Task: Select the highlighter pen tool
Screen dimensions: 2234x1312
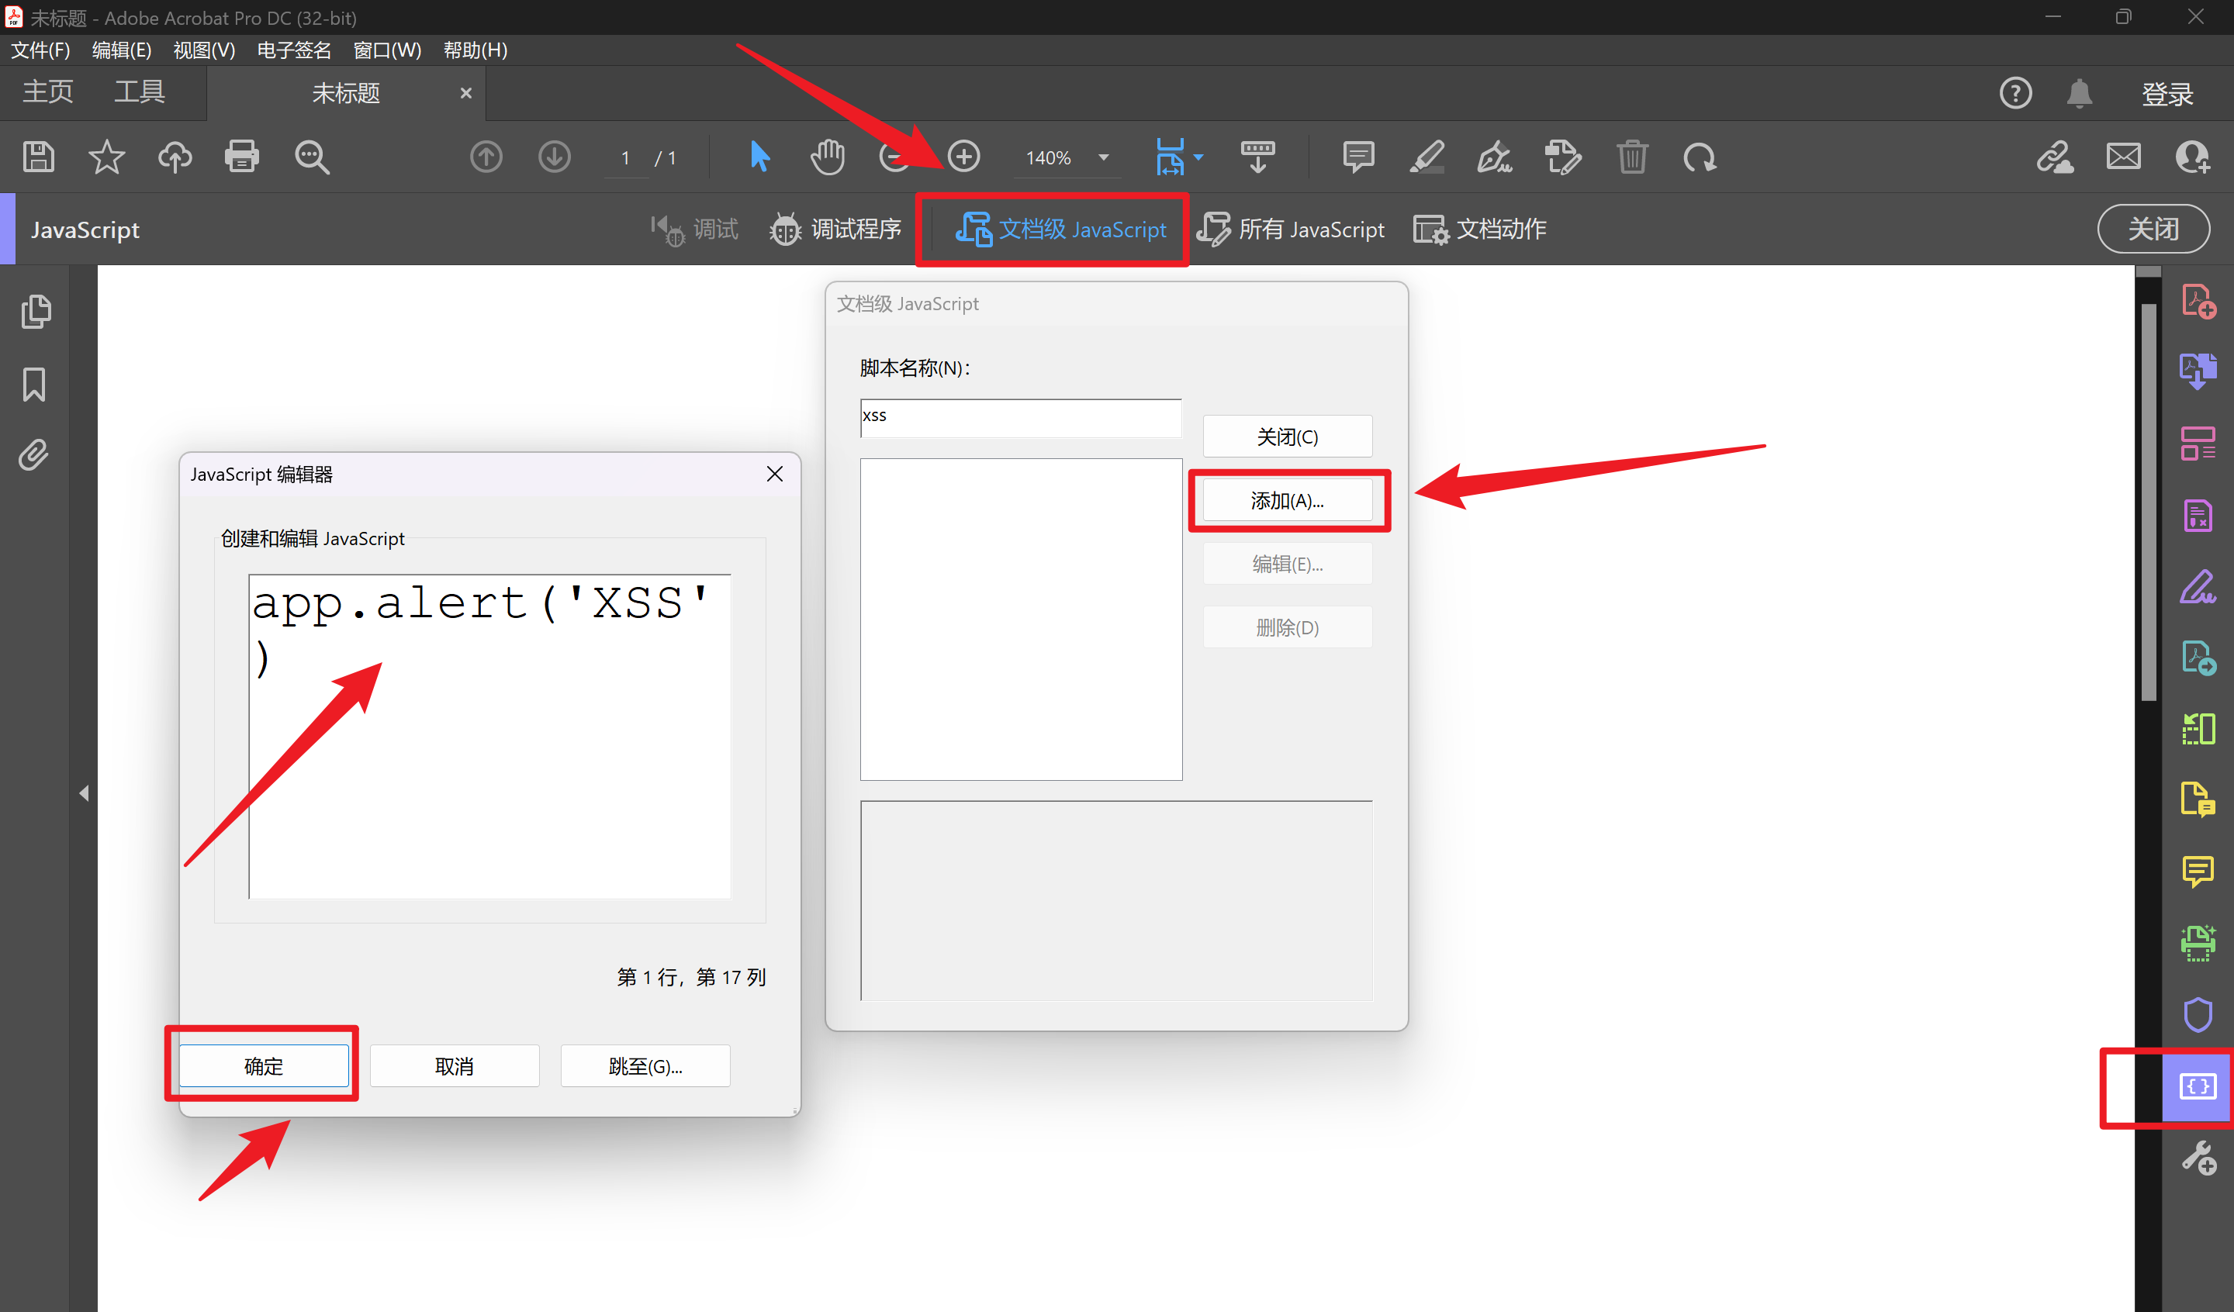Action: coord(1427,157)
